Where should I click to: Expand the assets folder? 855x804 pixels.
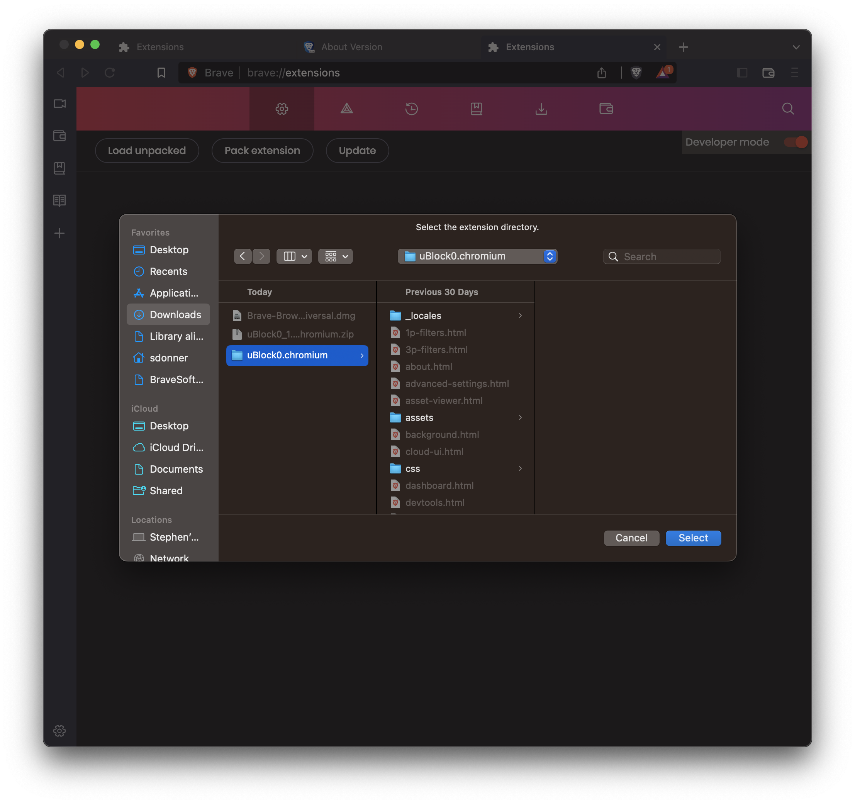[520, 417]
